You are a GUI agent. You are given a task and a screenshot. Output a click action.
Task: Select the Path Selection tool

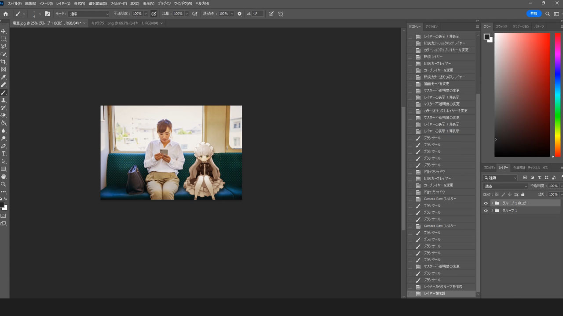(4, 161)
